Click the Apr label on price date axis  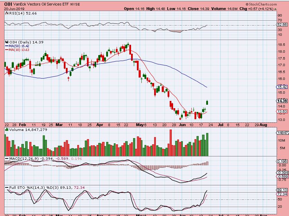(x=100, y=125)
